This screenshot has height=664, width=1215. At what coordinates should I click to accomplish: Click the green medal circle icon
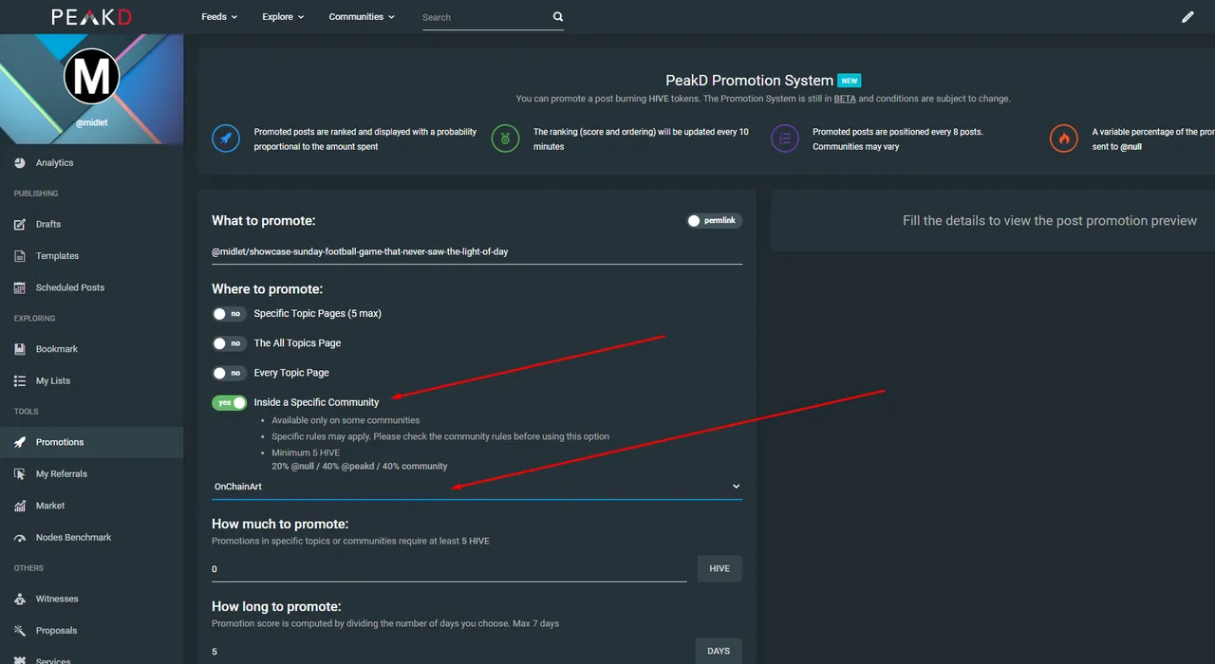[505, 138]
